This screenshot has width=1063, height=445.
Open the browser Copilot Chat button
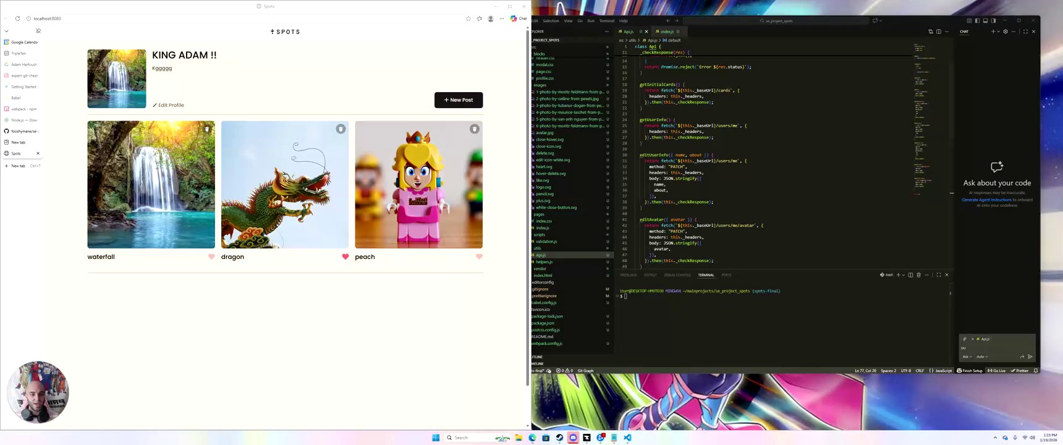[x=519, y=19]
